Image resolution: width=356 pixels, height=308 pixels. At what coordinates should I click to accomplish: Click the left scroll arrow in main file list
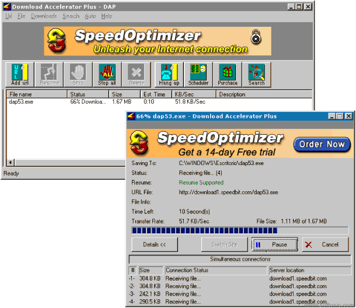pos(11,163)
